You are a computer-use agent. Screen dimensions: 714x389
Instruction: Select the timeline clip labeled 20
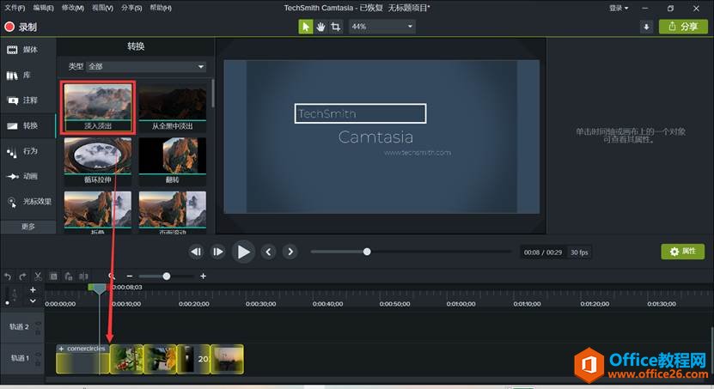click(193, 359)
